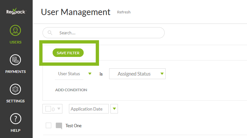The width and height of the screenshot is (247, 138).
Task: Click the User Management page heading
Action: [76, 12]
